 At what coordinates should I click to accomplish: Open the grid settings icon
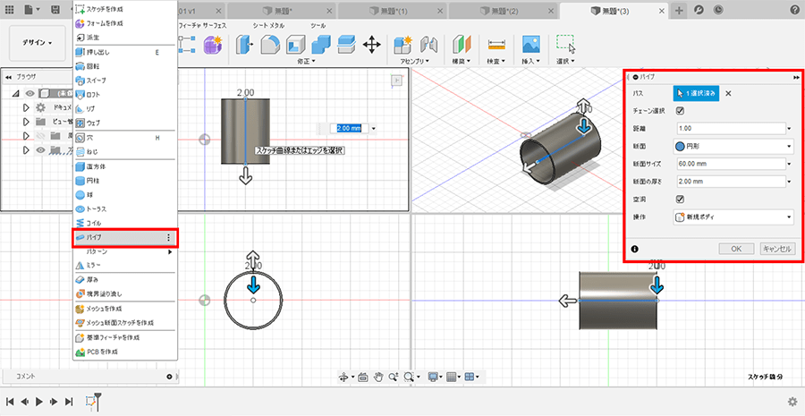pos(453,378)
